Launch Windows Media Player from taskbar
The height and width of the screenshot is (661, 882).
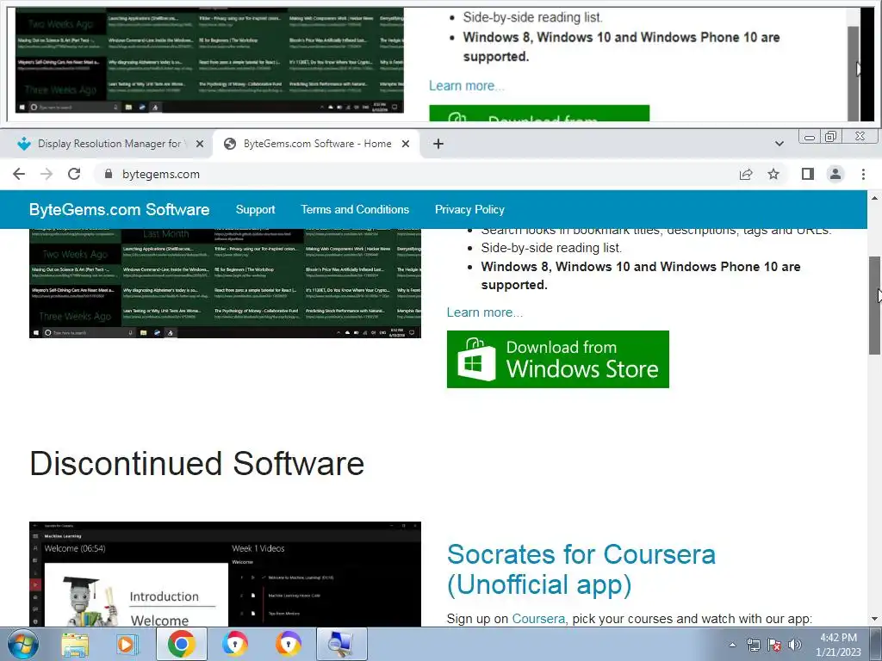(x=127, y=644)
